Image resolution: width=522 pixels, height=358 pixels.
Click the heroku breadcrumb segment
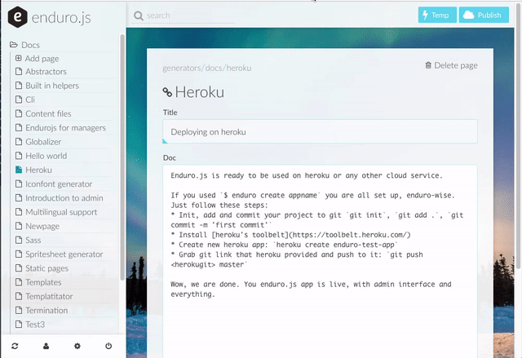click(239, 69)
